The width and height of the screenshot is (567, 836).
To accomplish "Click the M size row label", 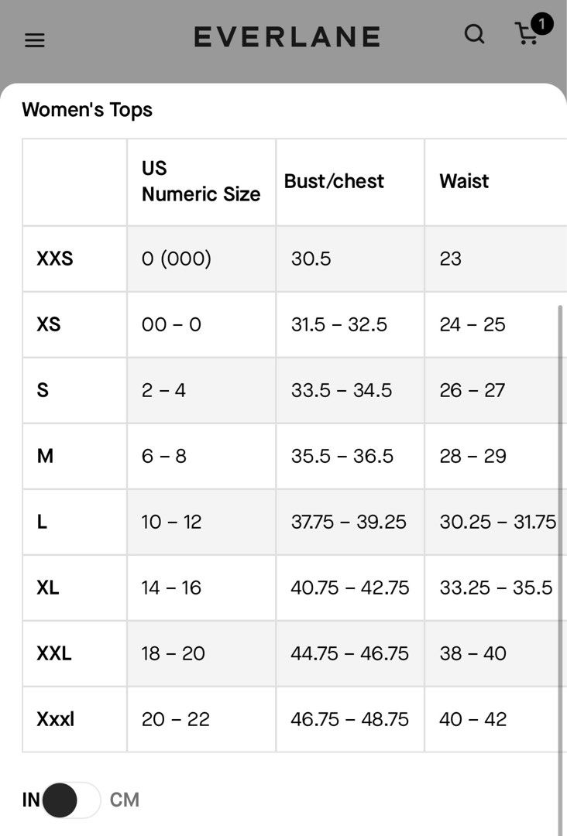I will [45, 456].
